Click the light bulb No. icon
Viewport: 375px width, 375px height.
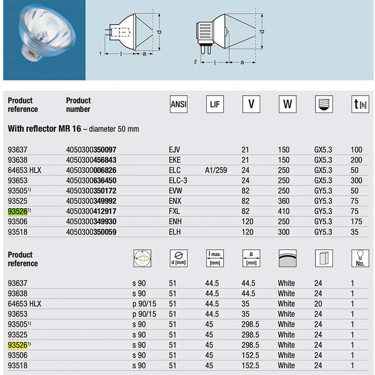[360, 258]
